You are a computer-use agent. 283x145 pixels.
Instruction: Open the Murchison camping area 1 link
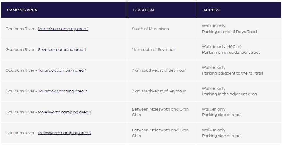pyautogui.click(x=63, y=29)
